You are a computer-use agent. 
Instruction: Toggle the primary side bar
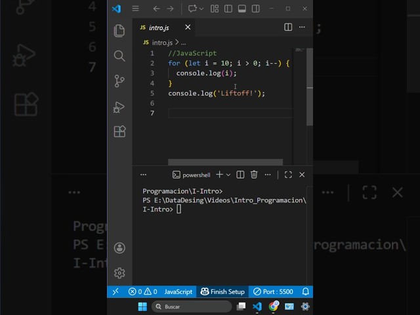tap(228, 9)
